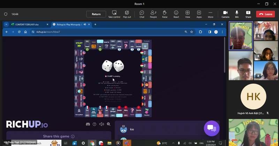Toggle the browser side panel
Image resolution: width=279 pixels, height=146 pixels.
(x=210, y=32)
